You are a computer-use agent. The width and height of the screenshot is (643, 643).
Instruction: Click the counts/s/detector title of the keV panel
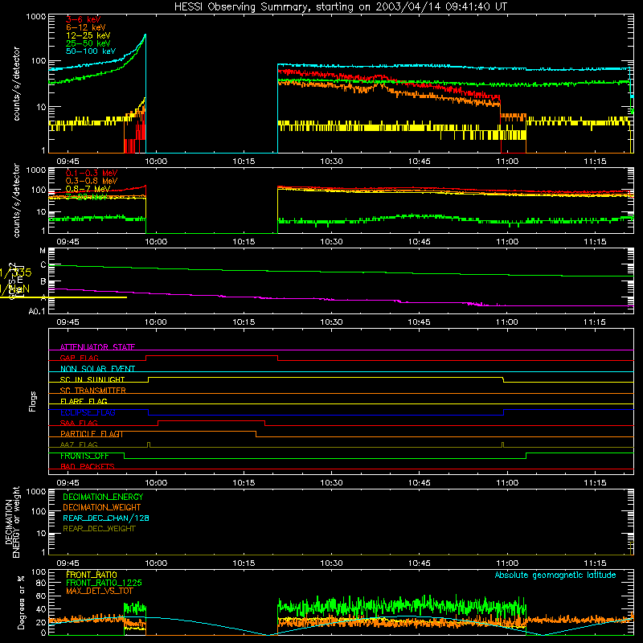(x=16, y=84)
